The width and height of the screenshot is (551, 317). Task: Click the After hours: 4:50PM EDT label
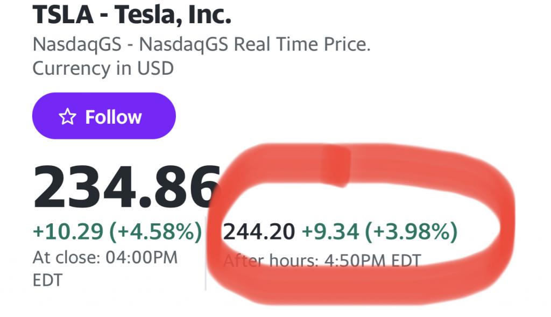click(x=322, y=261)
